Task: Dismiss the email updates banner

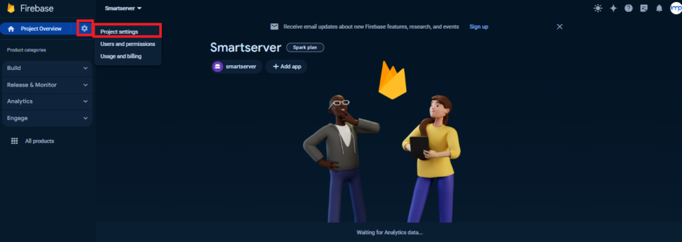Action: pos(559,27)
